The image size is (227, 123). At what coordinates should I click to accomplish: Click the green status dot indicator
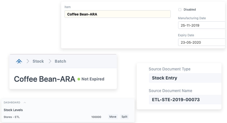79,79
